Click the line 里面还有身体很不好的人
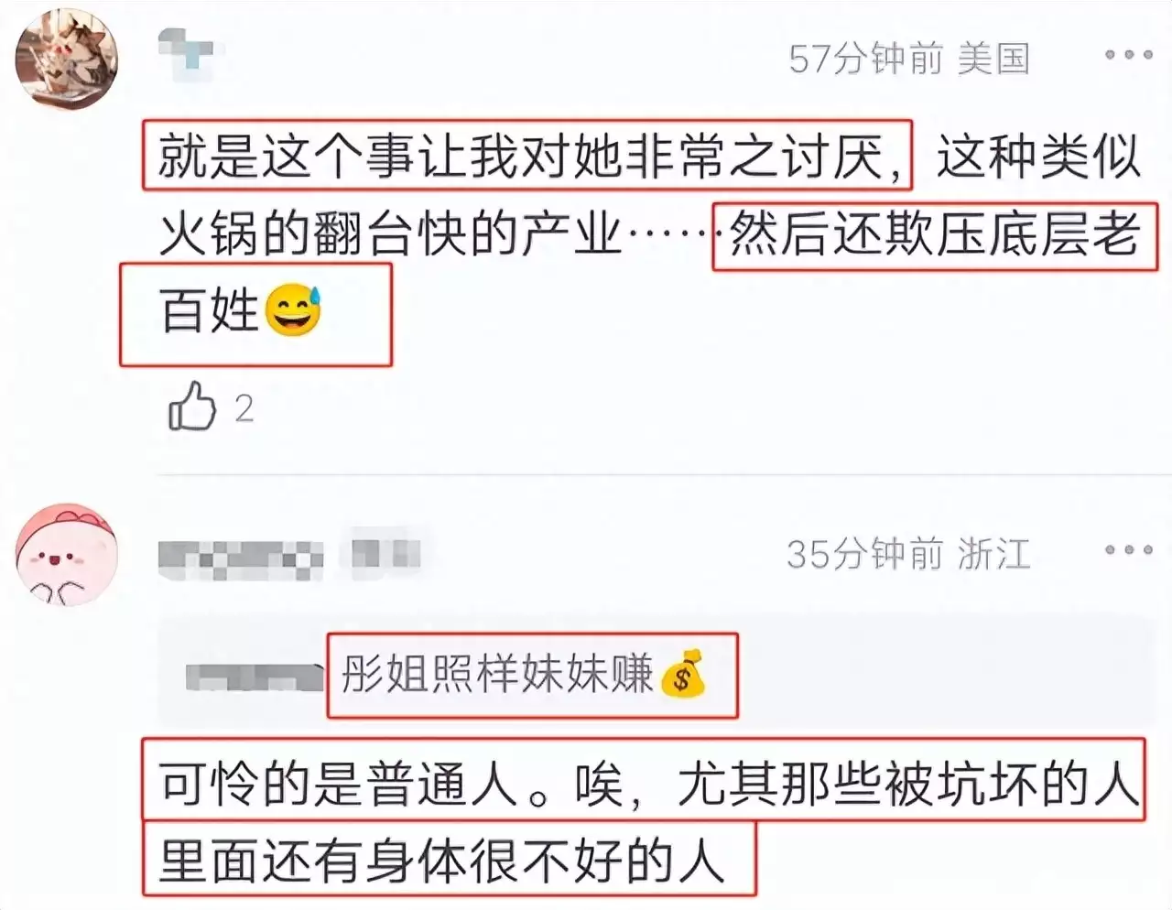 pos(443,860)
